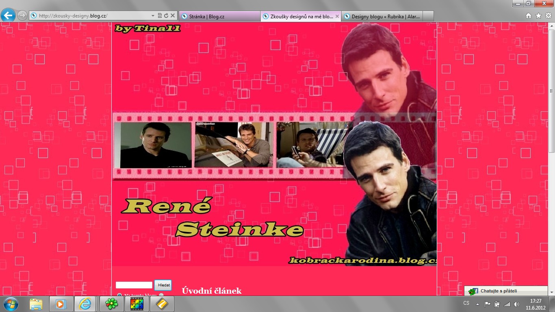Open the Windows Start button
Viewport: 555px width, 312px height.
point(11,304)
